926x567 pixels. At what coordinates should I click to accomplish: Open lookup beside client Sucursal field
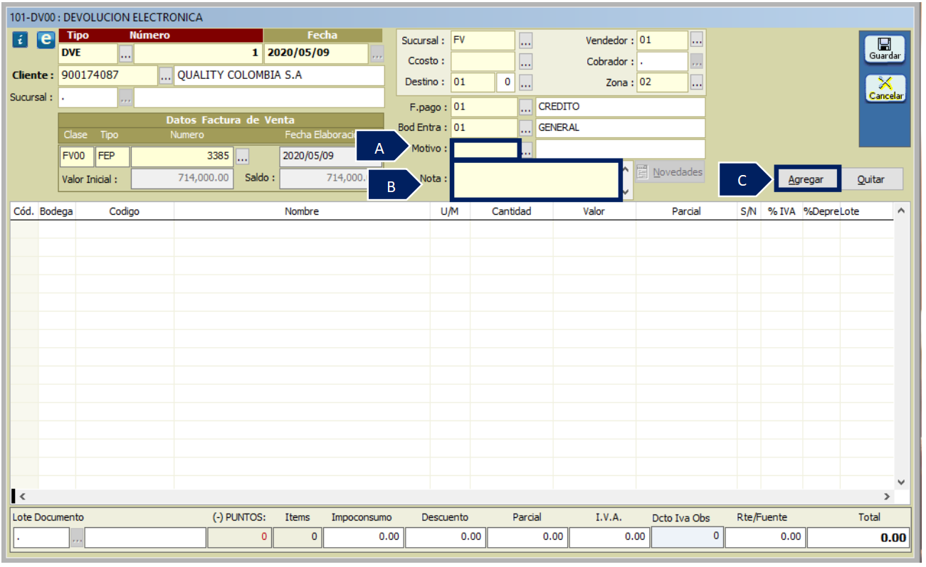click(126, 98)
